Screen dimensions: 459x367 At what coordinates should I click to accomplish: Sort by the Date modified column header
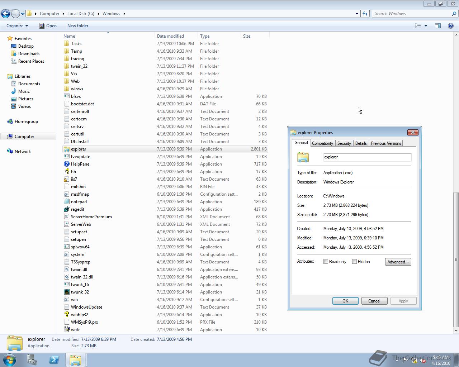pyautogui.click(x=176, y=36)
